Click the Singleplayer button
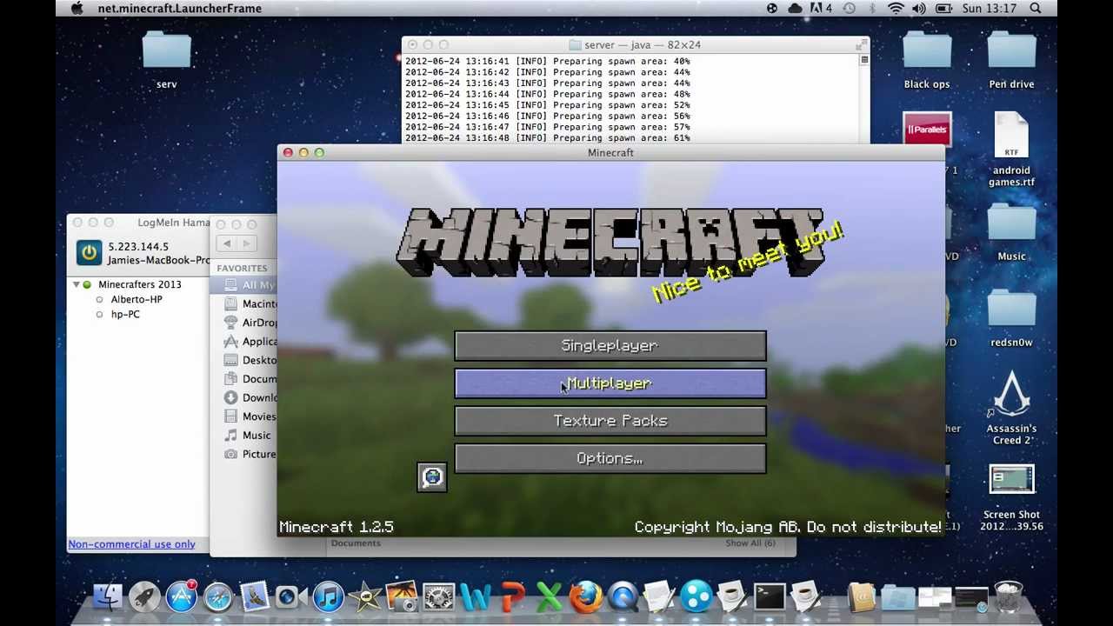 610,346
